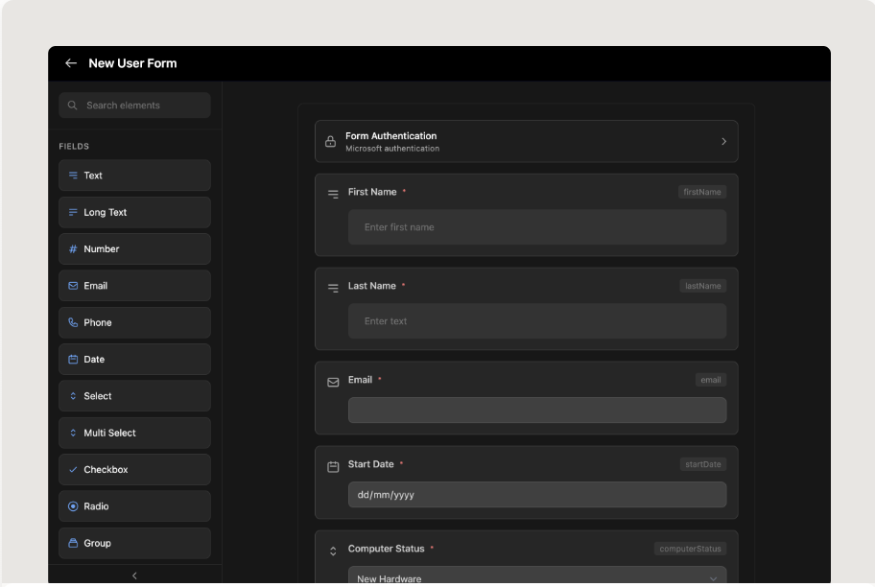Open the New Hardware dropdown
This screenshot has height=587, width=875.
(x=536, y=578)
